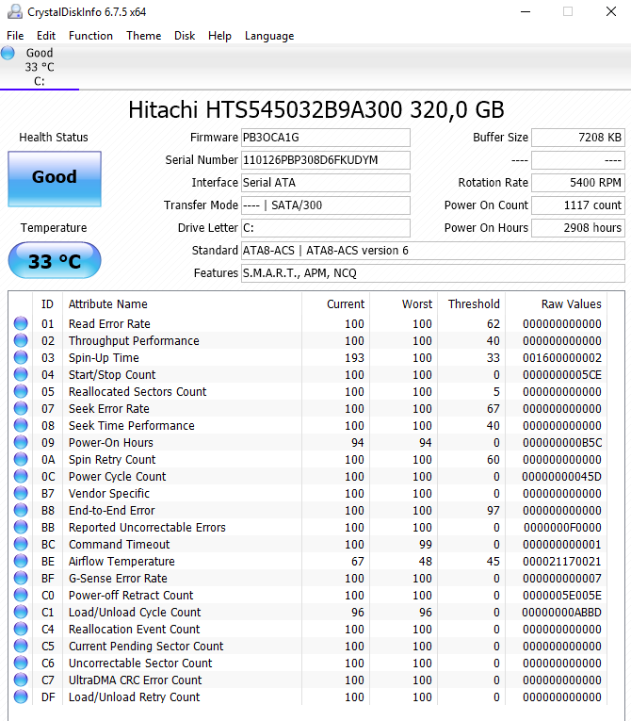This screenshot has height=721, width=631.
Task: Select the 'Reallocated Sectors Count' attribute text
Action: [x=138, y=392]
